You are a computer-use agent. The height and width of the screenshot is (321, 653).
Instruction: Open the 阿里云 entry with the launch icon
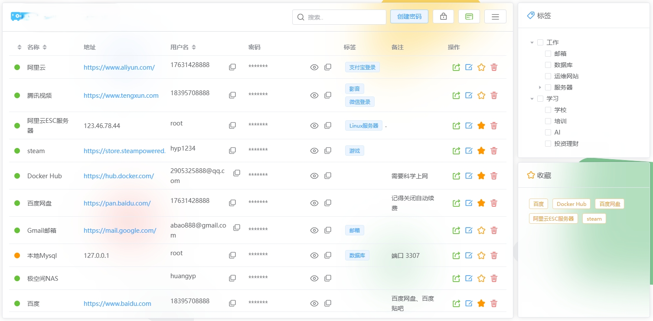456,67
